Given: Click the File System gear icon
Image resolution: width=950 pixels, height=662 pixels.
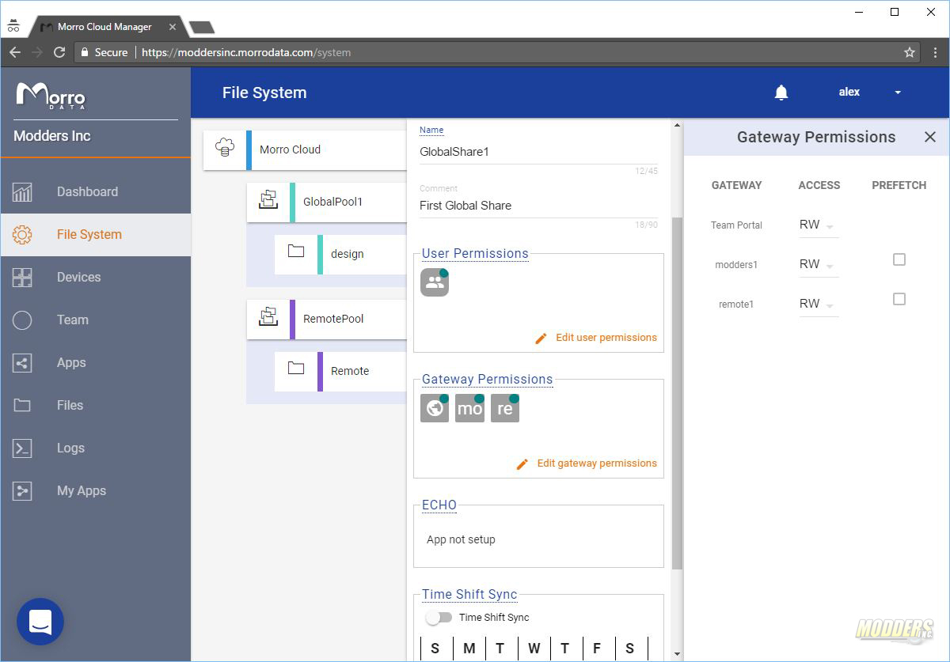Looking at the screenshot, I should 22,235.
